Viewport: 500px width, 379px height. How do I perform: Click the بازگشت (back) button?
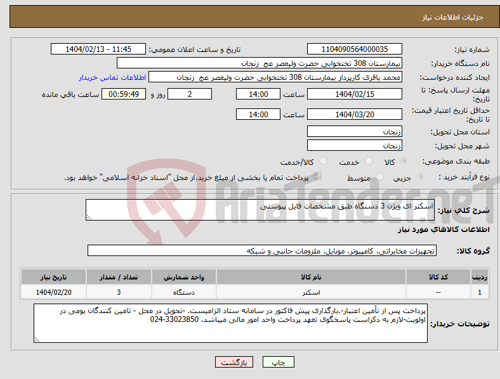tap(234, 362)
